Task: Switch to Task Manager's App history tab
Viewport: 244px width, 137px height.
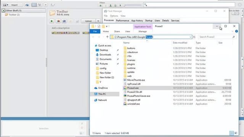Action: (x=137, y=21)
